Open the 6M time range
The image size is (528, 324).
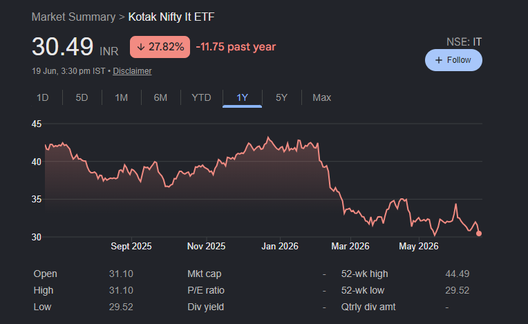click(x=160, y=97)
